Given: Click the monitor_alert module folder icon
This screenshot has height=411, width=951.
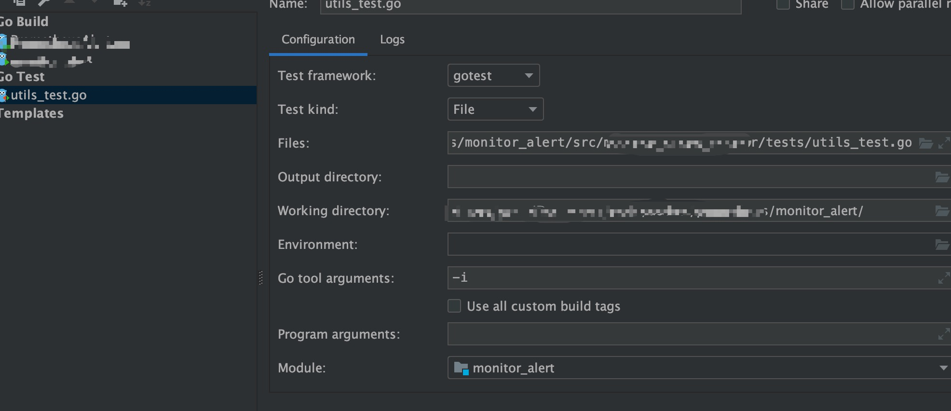Looking at the screenshot, I should tap(461, 368).
